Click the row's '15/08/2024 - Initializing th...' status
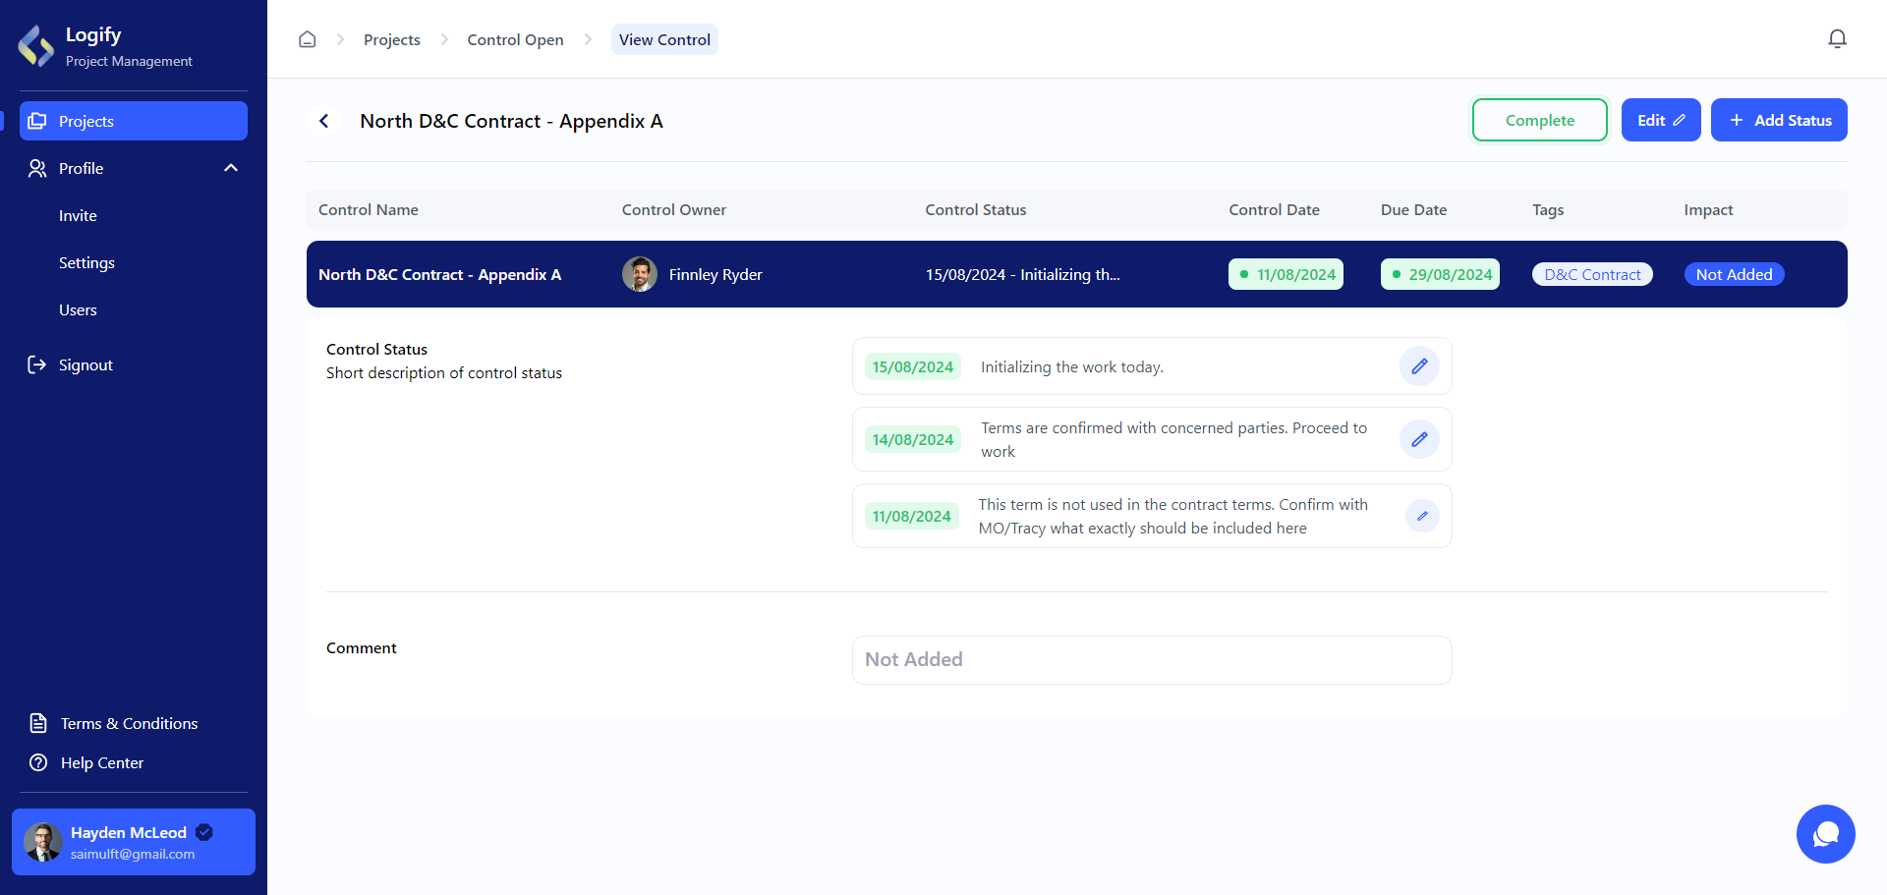The image size is (1887, 895). click(1022, 274)
